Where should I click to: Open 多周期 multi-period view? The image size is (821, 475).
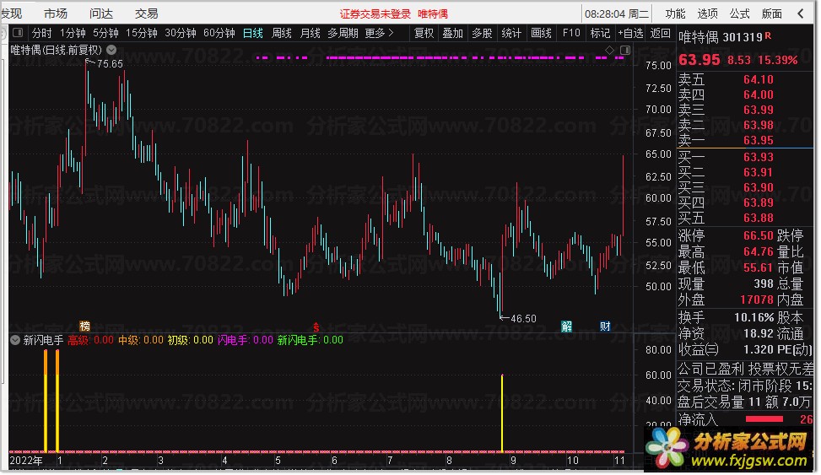[x=343, y=34]
